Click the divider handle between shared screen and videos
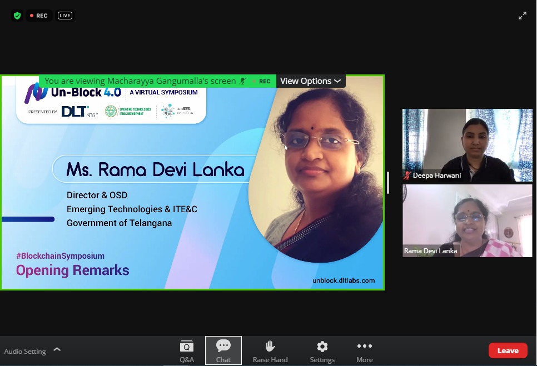The width and height of the screenshot is (537, 366). [x=388, y=183]
